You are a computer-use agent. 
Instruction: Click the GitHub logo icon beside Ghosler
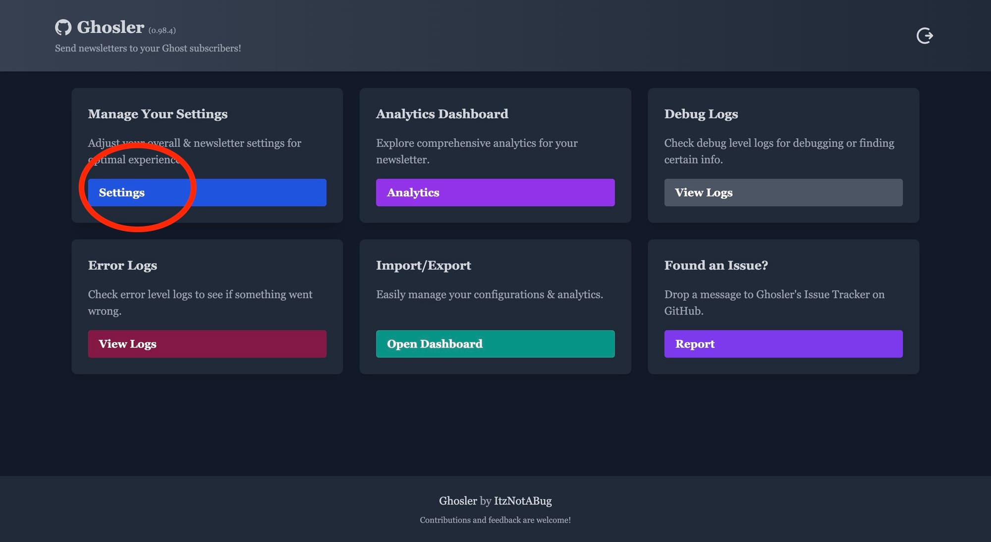point(63,27)
